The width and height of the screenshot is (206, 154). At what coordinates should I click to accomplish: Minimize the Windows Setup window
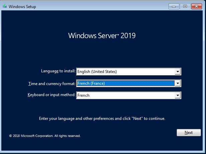point(174,6)
